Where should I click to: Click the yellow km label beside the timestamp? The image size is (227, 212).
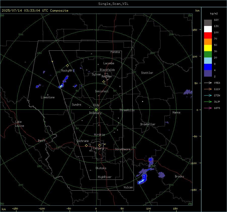pos(197,11)
